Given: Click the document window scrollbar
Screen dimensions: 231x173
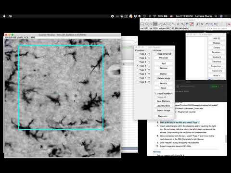Looking at the screenshot, I should tap(226, 138).
